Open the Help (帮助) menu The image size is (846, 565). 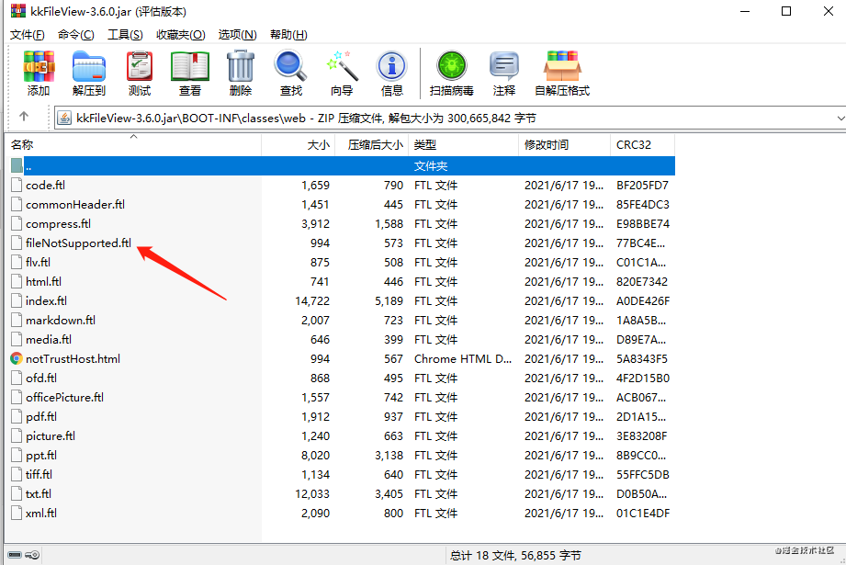(288, 35)
